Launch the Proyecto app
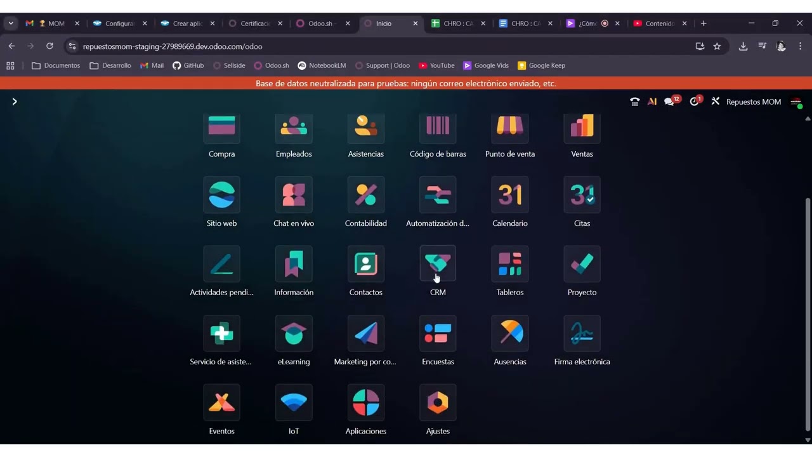The image size is (812, 457). [582, 263]
